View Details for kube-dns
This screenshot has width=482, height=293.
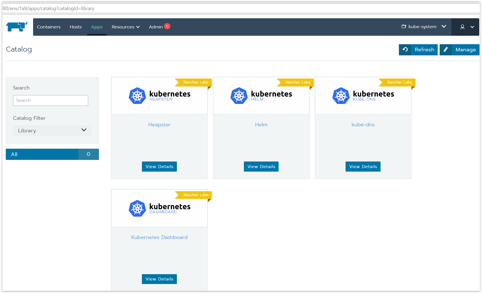point(363,167)
